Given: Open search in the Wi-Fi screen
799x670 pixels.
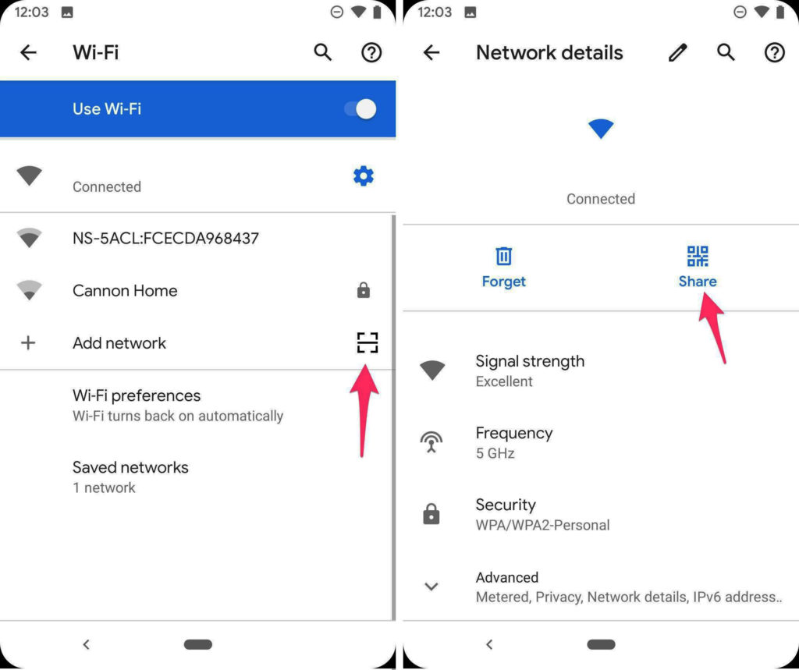Looking at the screenshot, I should pyautogui.click(x=323, y=52).
